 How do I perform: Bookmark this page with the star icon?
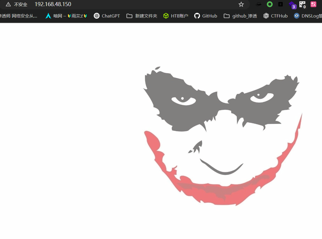[241, 4]
